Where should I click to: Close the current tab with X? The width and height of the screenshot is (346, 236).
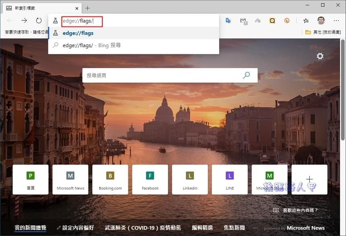(x=77, y=8)
